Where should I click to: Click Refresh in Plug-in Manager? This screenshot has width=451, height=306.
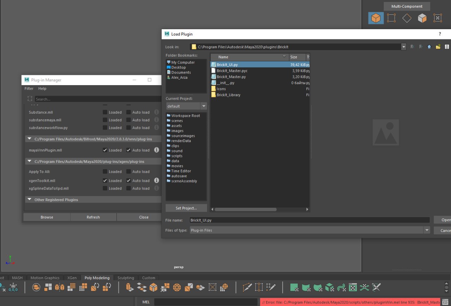point(93,217)
